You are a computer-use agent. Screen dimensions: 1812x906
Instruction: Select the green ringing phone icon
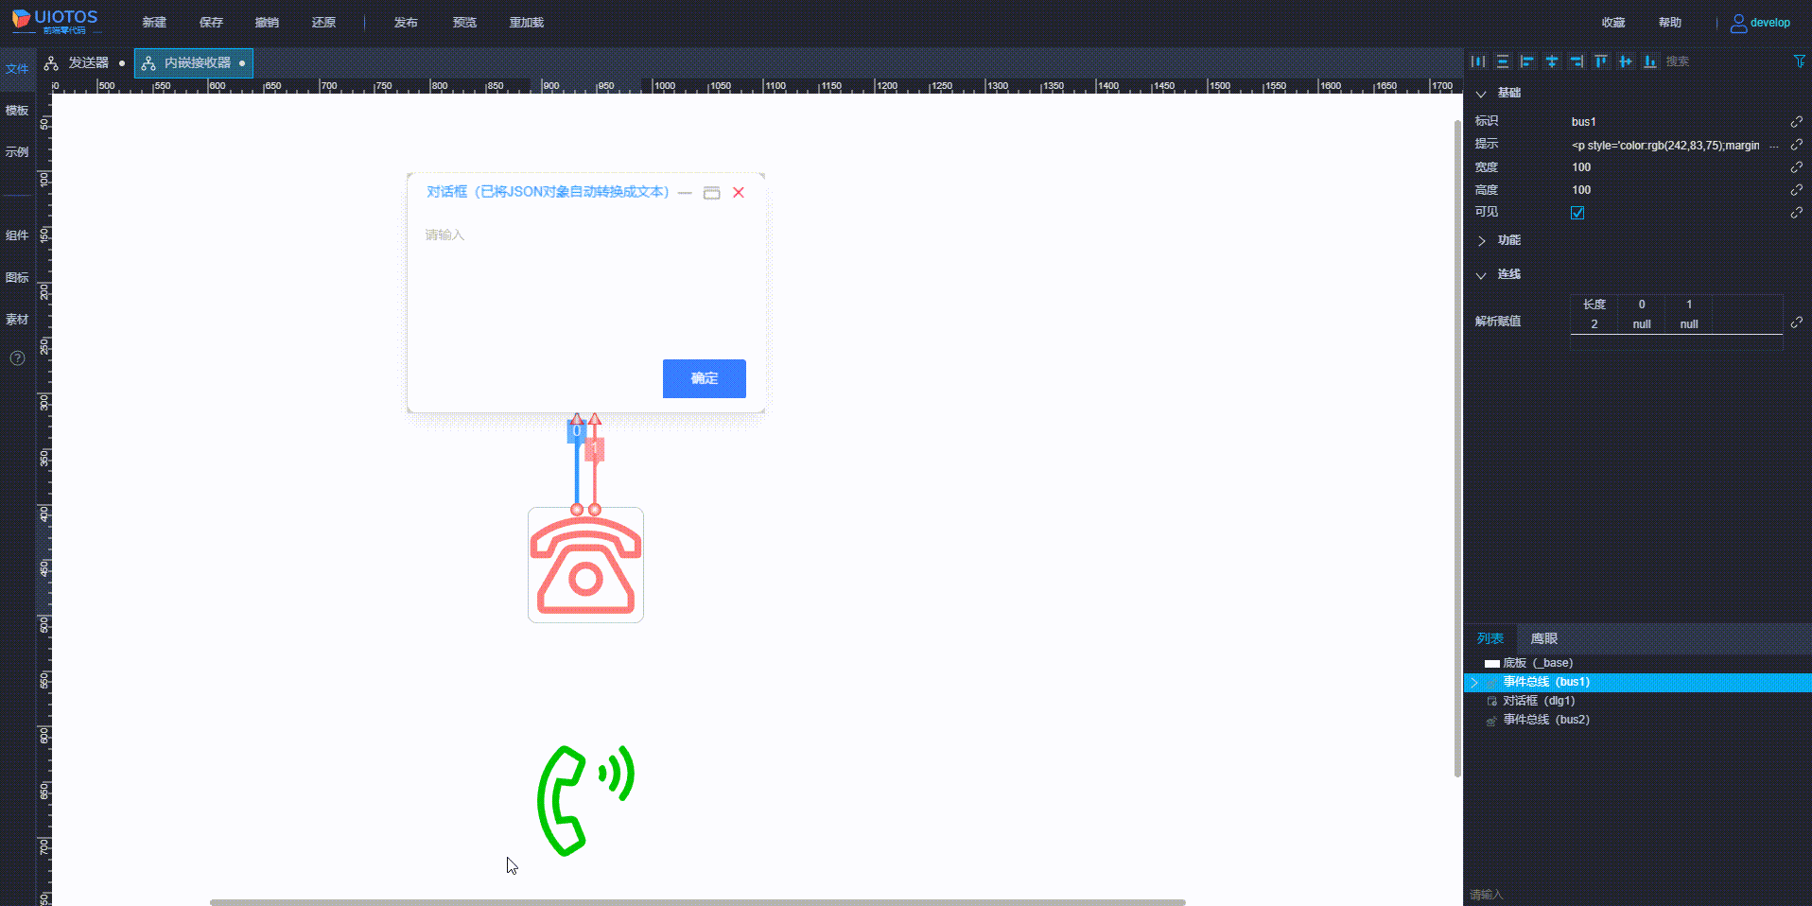coord(585,800)
